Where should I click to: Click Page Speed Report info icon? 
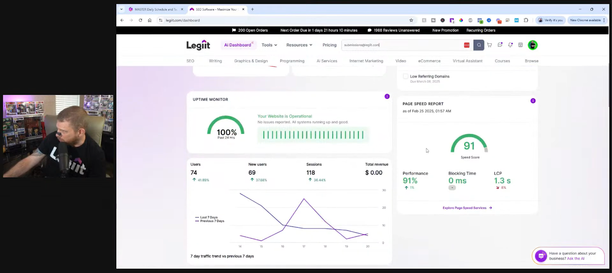point(533,101)
